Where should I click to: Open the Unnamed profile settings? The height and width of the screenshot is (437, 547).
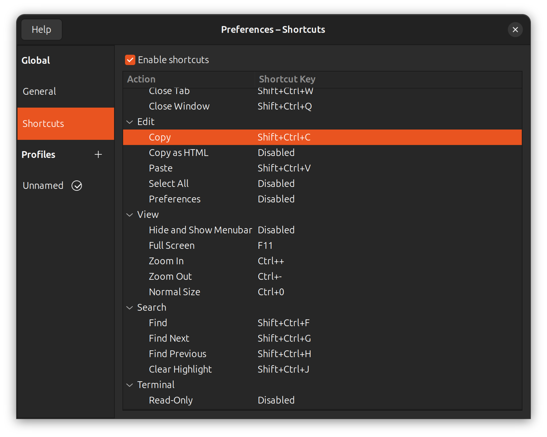tap(66, 186)
